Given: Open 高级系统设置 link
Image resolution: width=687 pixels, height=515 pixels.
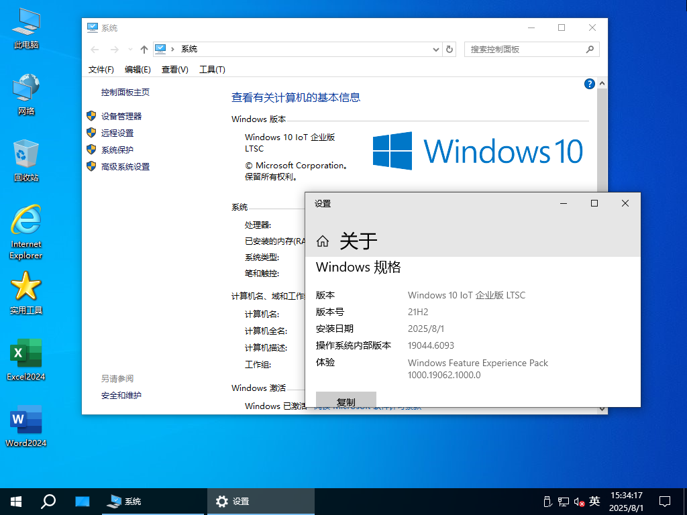Looking at the screenshot, I should point(125,167).
